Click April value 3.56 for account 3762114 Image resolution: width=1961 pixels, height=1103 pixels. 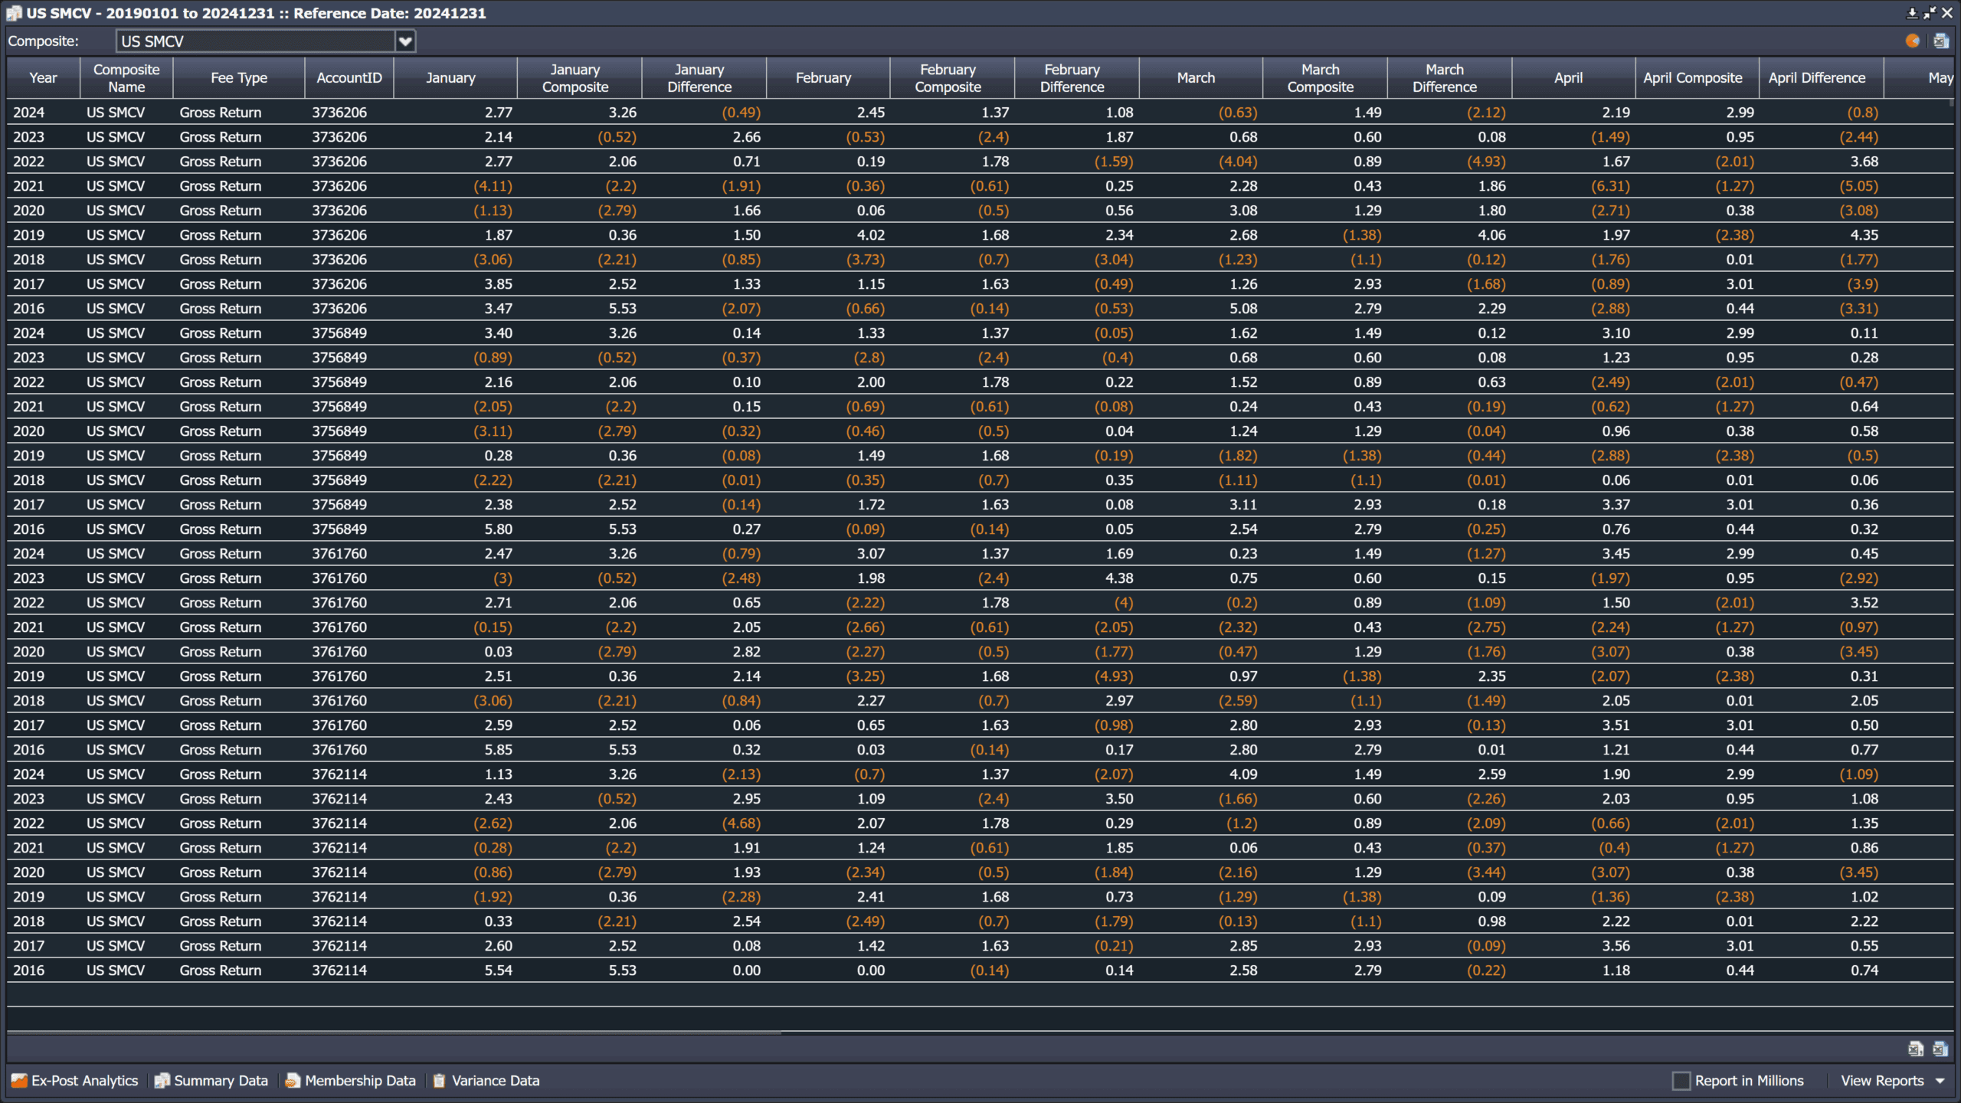click(x=1616, y=946)
